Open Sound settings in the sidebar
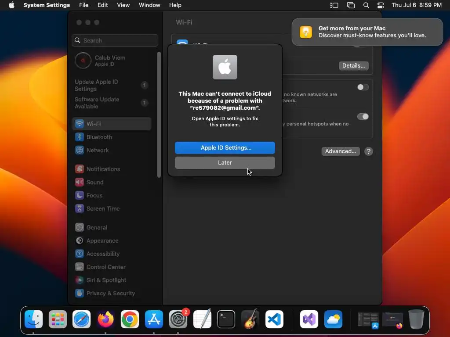Viewport: 450px width, 337px height. tap(112, 182)
